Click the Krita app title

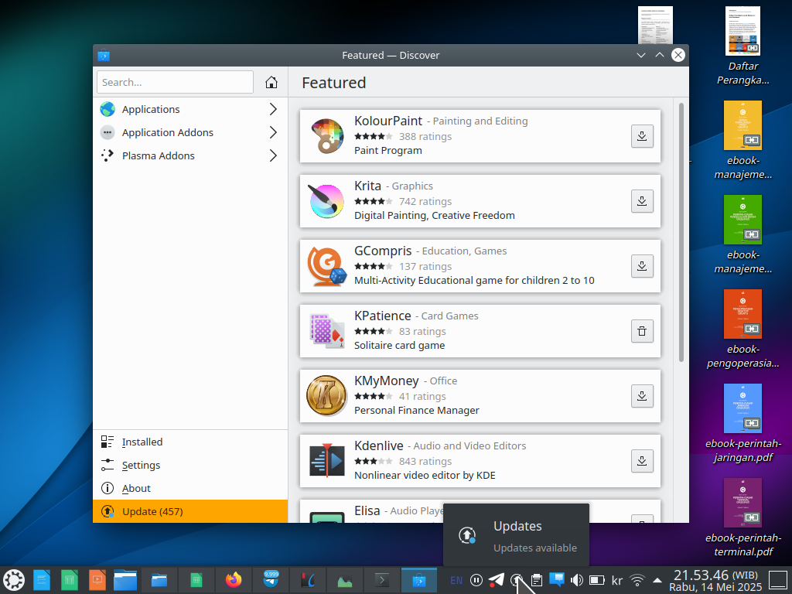coord(367,186)
